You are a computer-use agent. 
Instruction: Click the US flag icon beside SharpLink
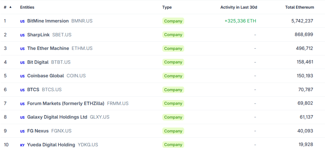[23, 35]
